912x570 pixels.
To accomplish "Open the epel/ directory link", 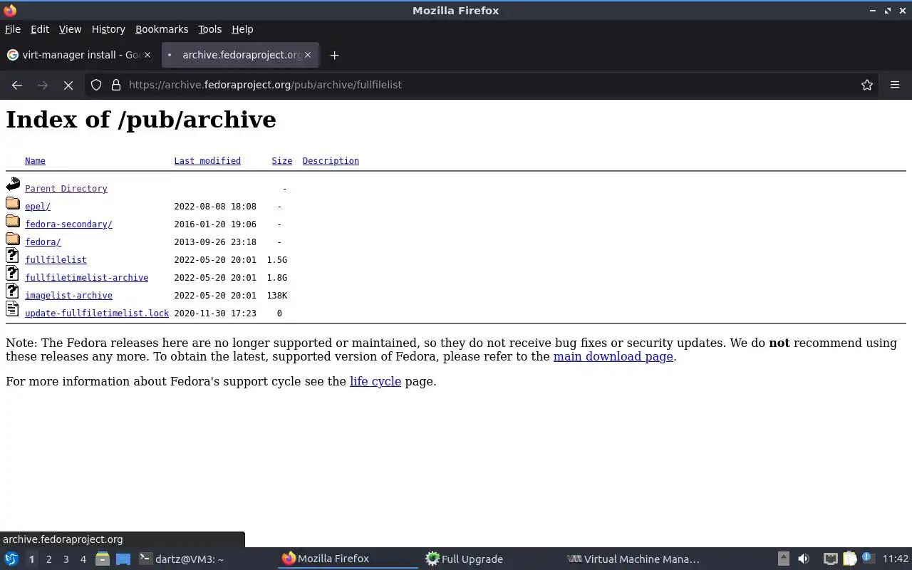I will pyautogui.click(x=38, y=207).
